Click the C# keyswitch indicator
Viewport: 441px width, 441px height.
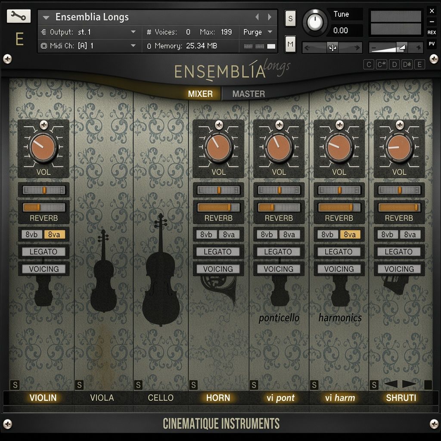(382, 65)
